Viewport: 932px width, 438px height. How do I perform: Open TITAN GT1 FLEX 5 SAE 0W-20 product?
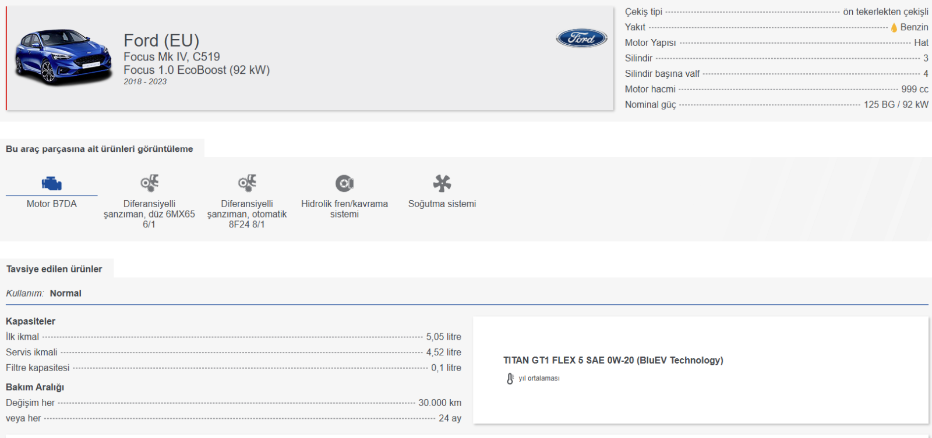point(613,360)
